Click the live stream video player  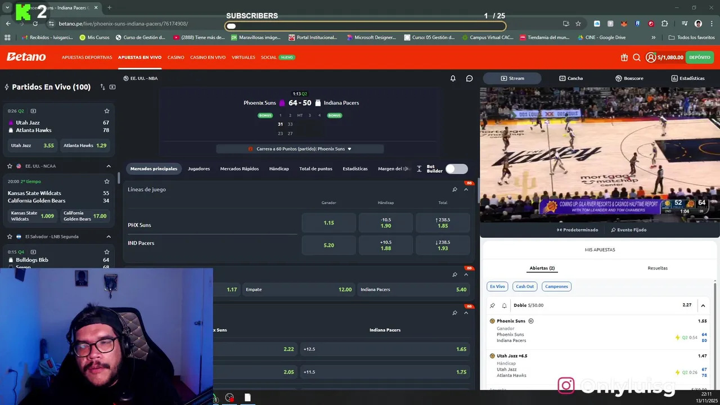[600, 155]
